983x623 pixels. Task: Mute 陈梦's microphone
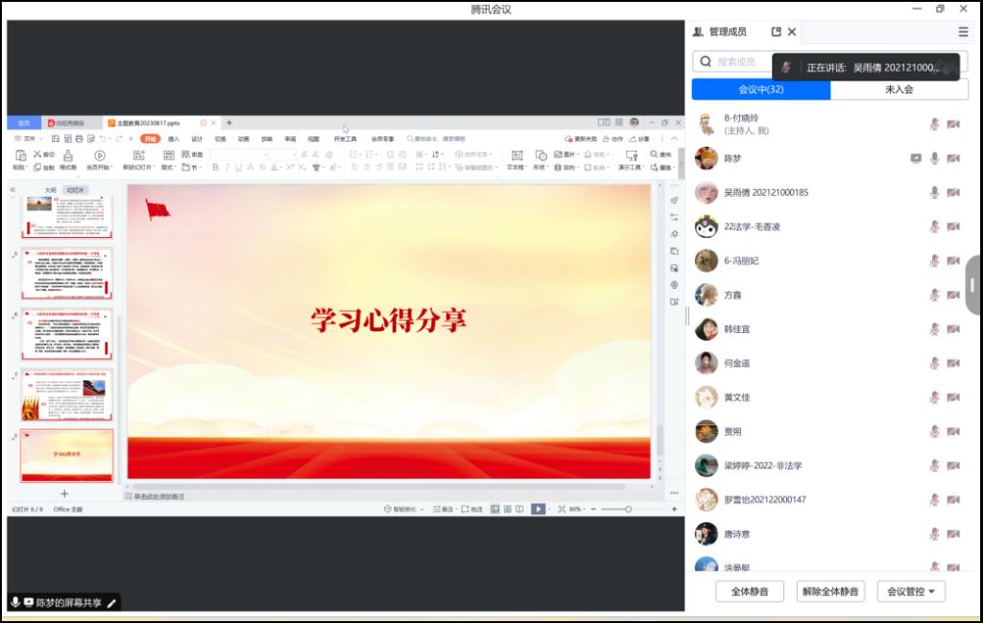pyautogui.click(x=934, y=158)
